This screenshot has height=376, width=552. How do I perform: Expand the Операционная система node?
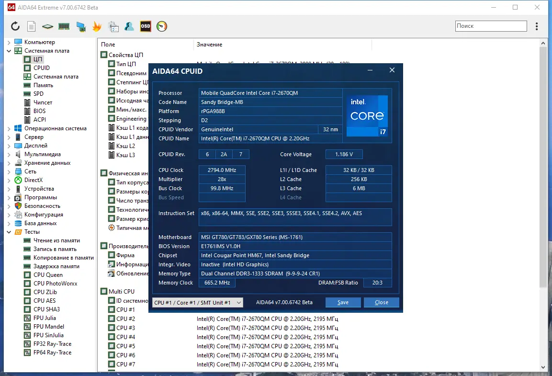click(9, 128)
